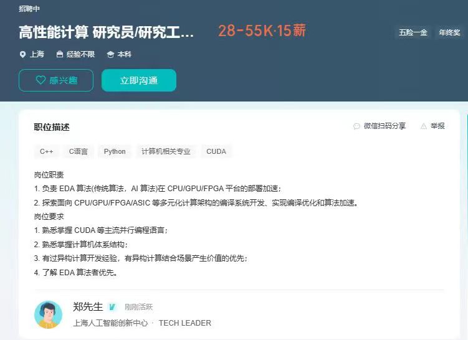Image resolution: width=468 pixels, height=340 pixels.
Task: Click the 上海 location text
Action: point(37,54)
